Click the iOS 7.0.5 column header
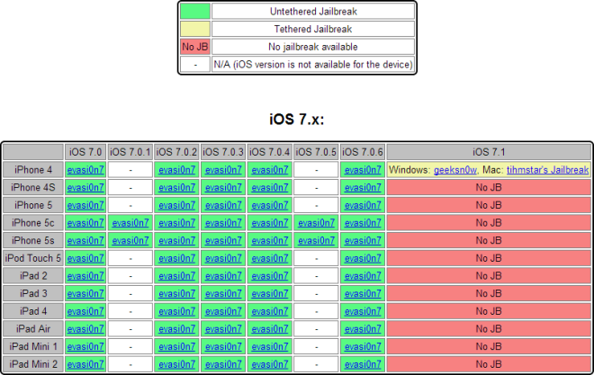 click(316, 152)
